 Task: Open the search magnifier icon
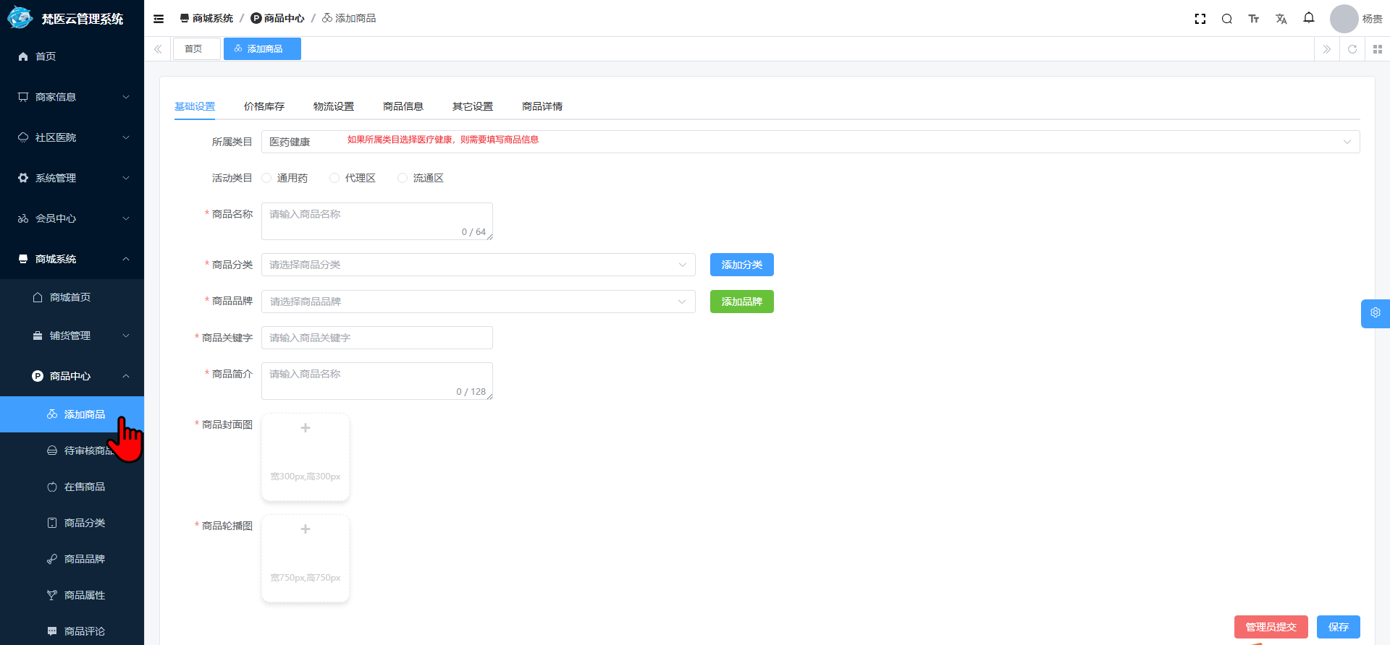(1226, 19)
